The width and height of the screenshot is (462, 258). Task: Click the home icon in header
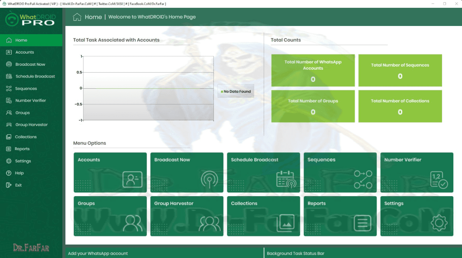click(77, 17)
